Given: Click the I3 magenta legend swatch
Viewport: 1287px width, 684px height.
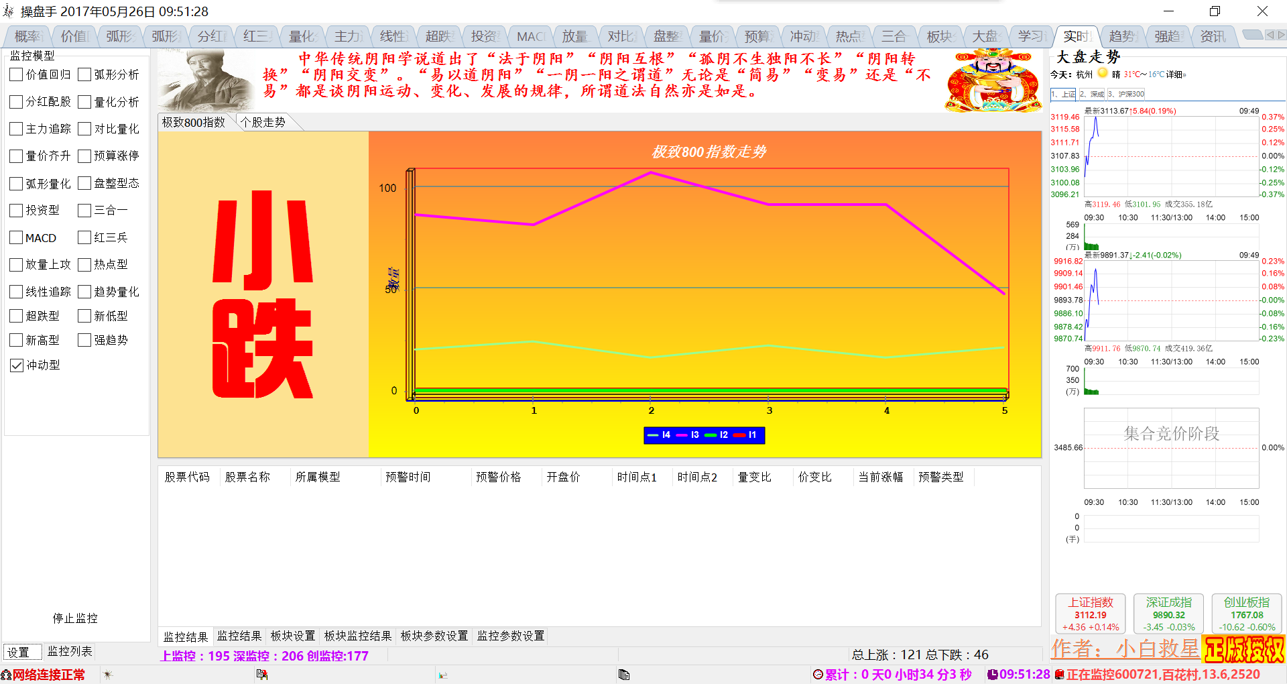Looking at the screenshot, I should [682, 435].
